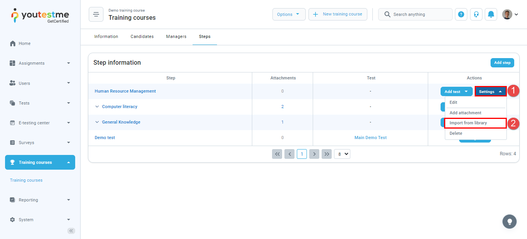
Task: Expand the General Knowledge step row
Action: 97,122
